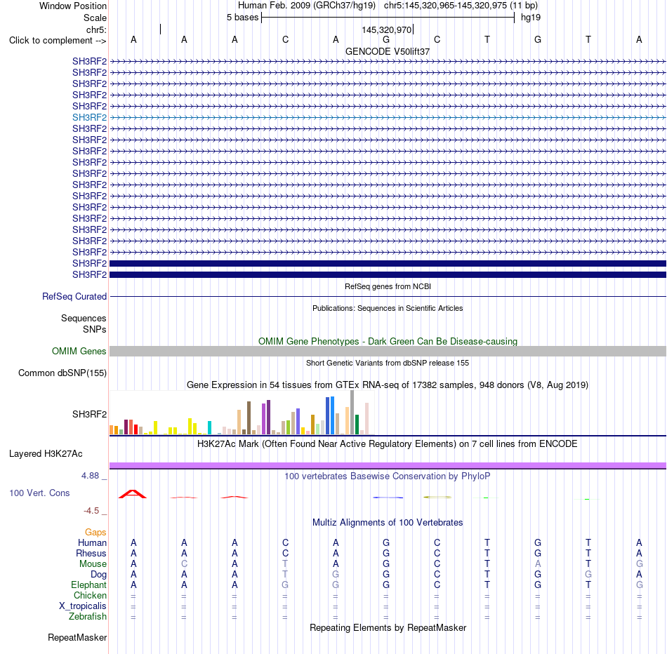This screenshot has width=667, height=654.
Task: Click the Zebrafish alignment row label
Action: 88,617
